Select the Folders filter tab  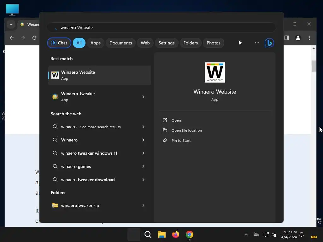coord(191,43)
